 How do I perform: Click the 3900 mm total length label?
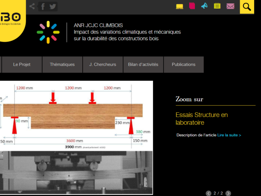click(x=73, y=147)
